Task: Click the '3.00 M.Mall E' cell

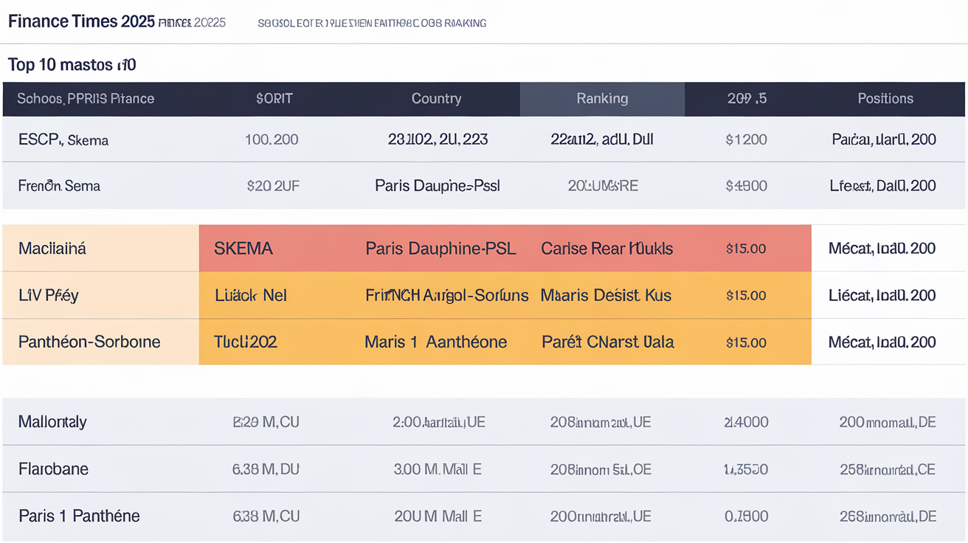Action: coord(437,469)
